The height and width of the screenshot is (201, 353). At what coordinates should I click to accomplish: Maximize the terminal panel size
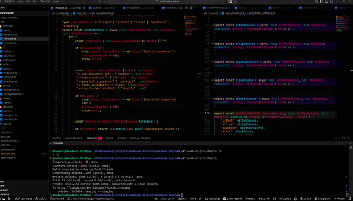[343, 138]
